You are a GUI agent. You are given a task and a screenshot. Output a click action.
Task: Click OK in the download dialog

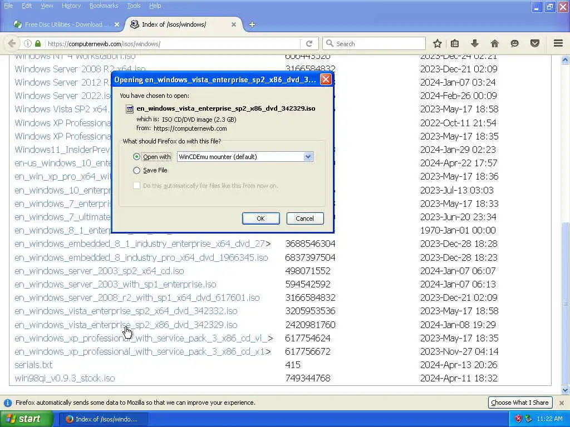pyautogui.click(x=261, y=219)
